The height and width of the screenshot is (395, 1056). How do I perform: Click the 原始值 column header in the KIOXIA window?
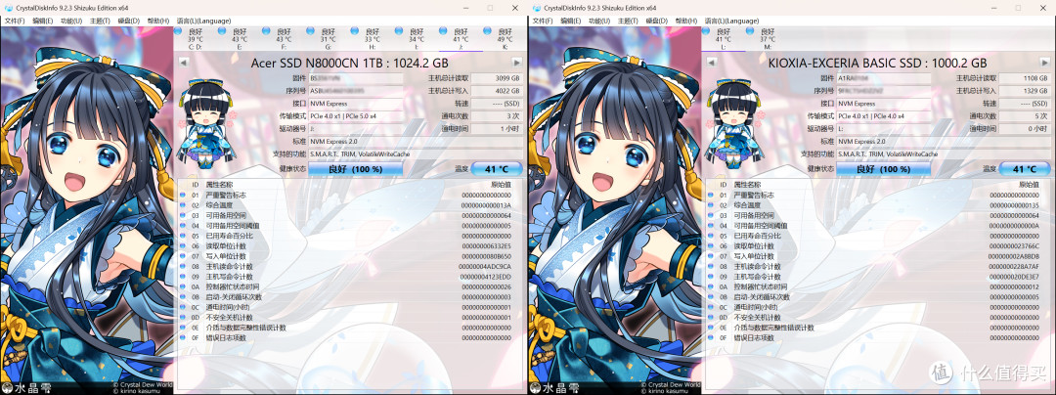click(1029, 185)
